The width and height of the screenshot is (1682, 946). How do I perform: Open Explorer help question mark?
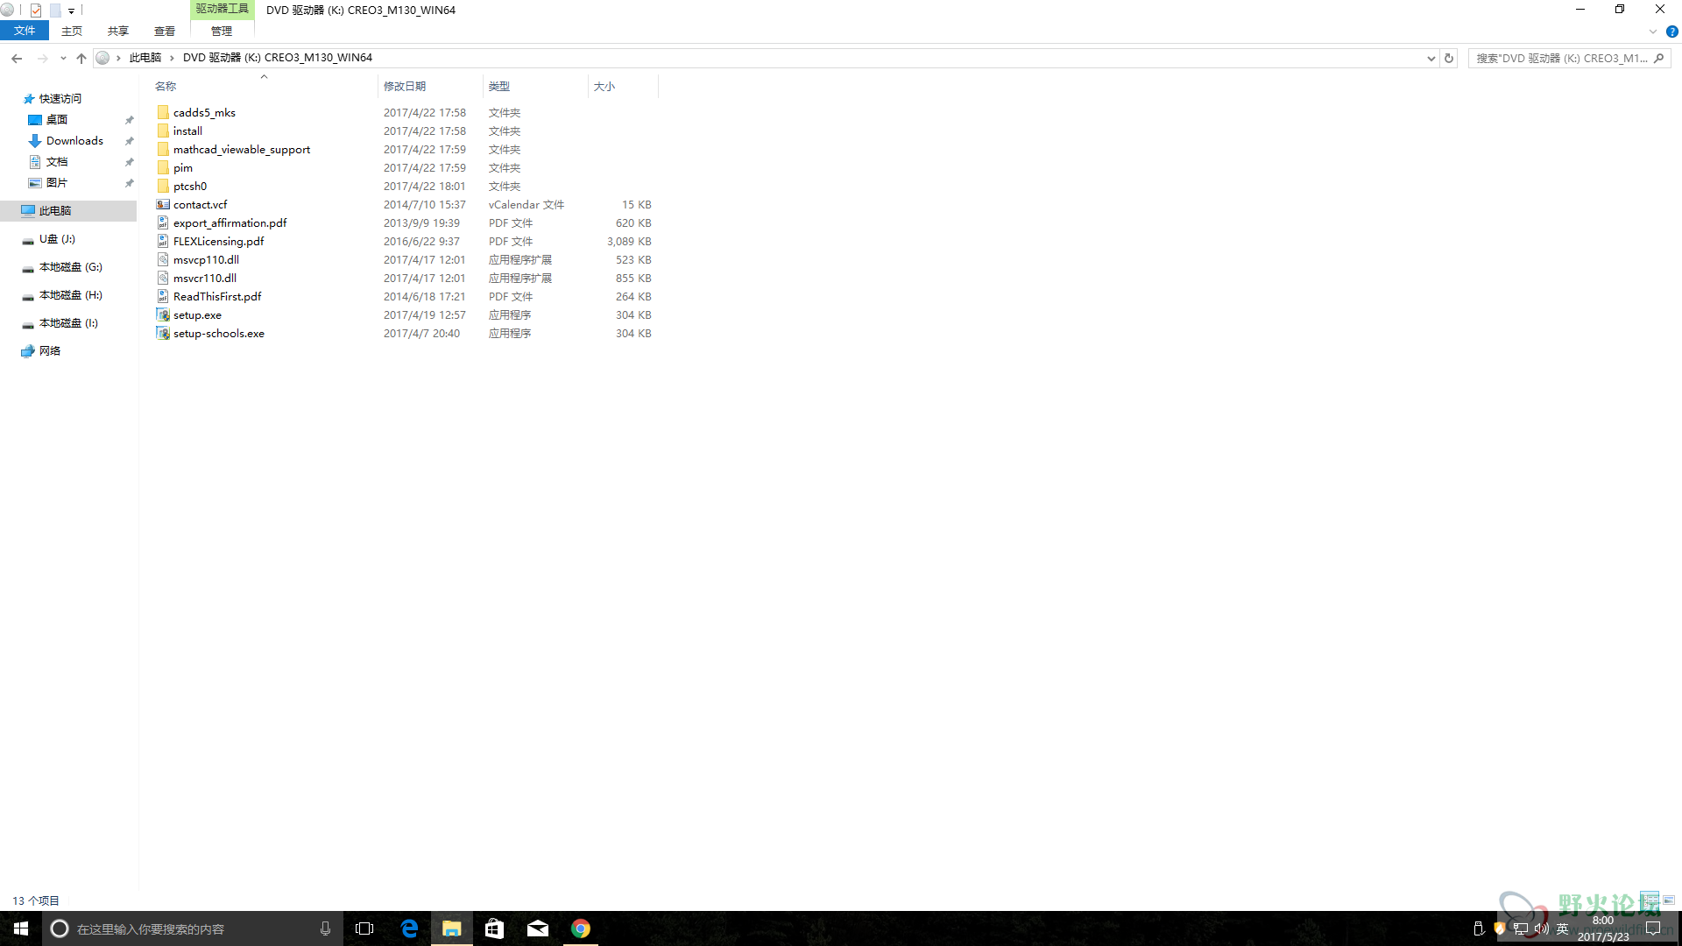(x=1671, y=32)
